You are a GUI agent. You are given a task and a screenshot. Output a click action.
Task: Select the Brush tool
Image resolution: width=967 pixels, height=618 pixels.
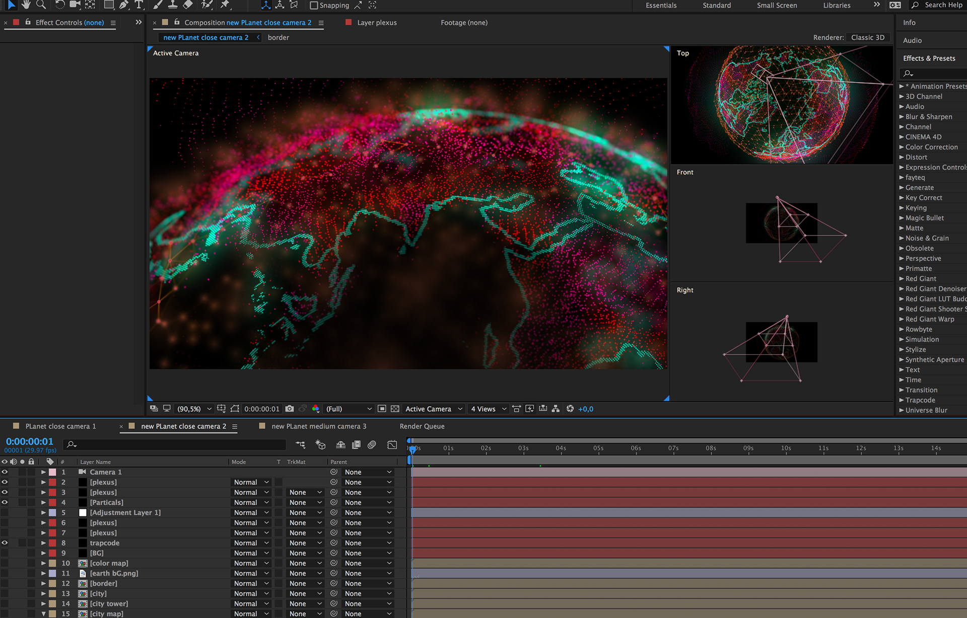click(158, 5)
